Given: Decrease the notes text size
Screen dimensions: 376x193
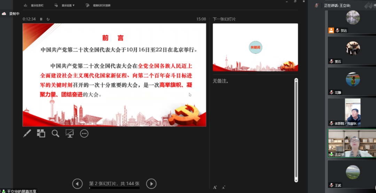Looking at the screenshot, I should (x=224, y=187).
